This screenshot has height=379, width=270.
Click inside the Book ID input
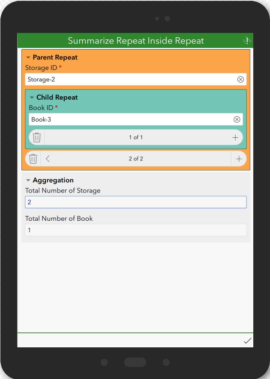(x=129, y=119)
